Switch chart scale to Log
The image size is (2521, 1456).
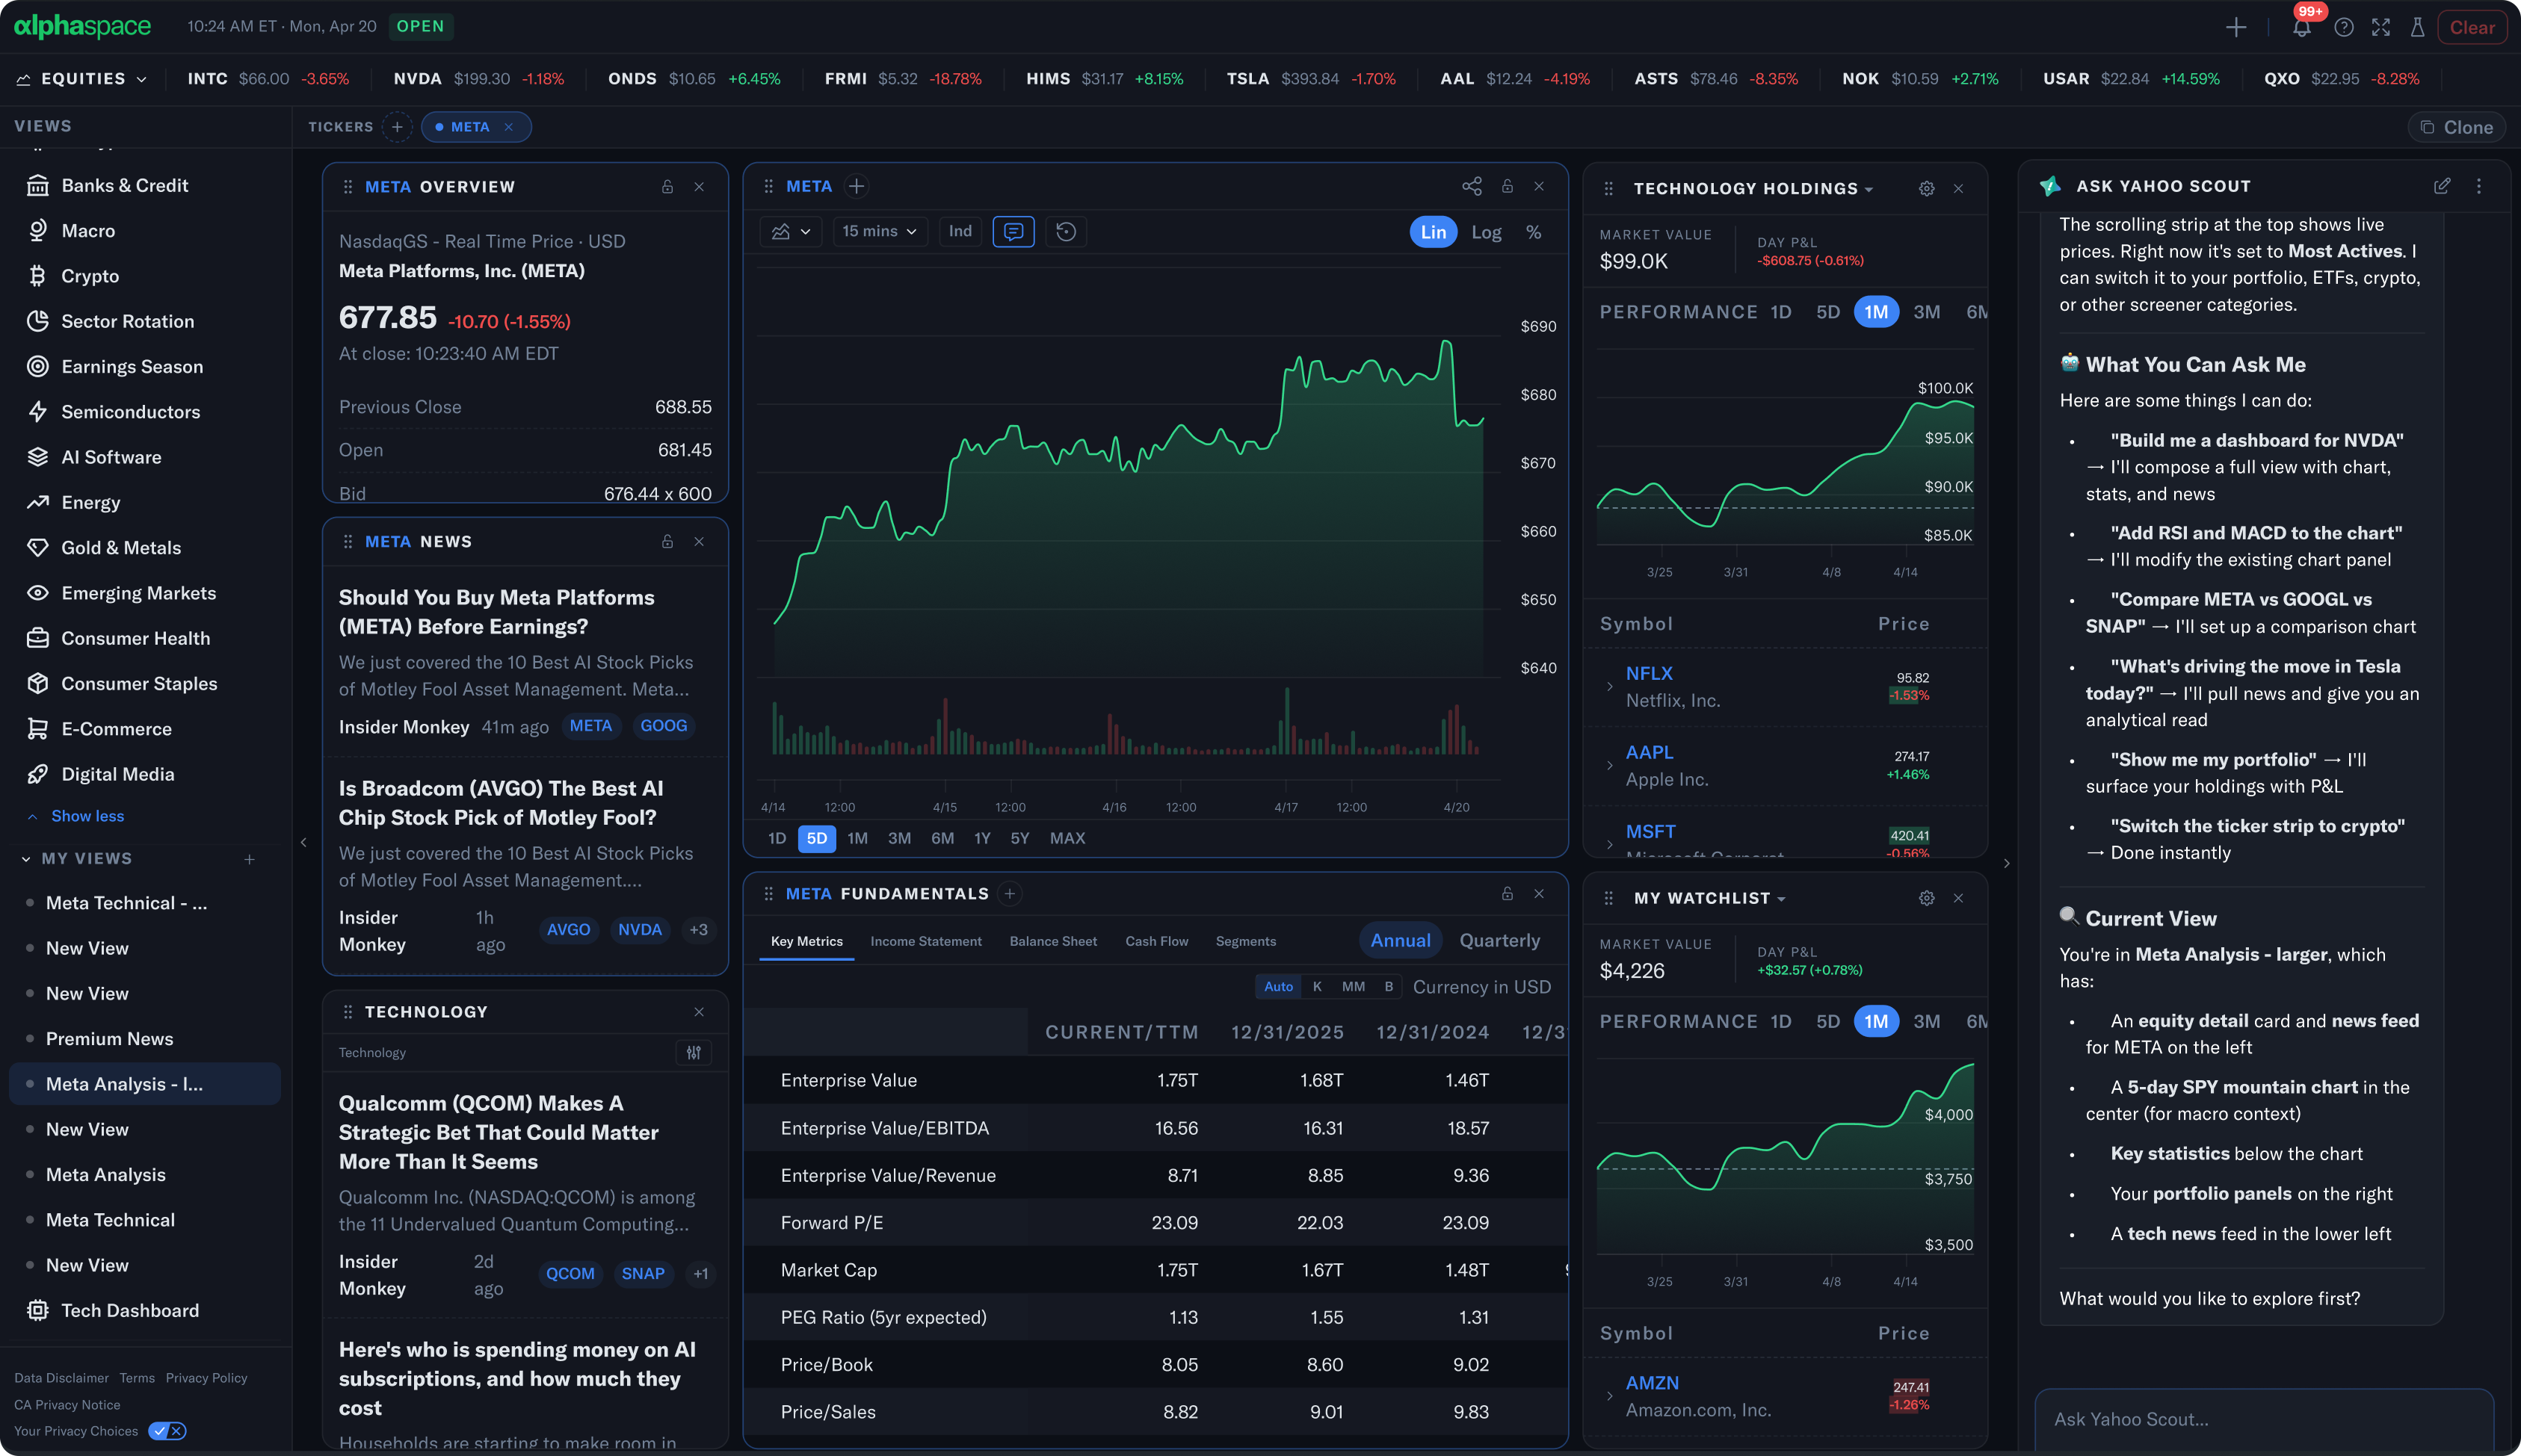[x=1486, y=232]
